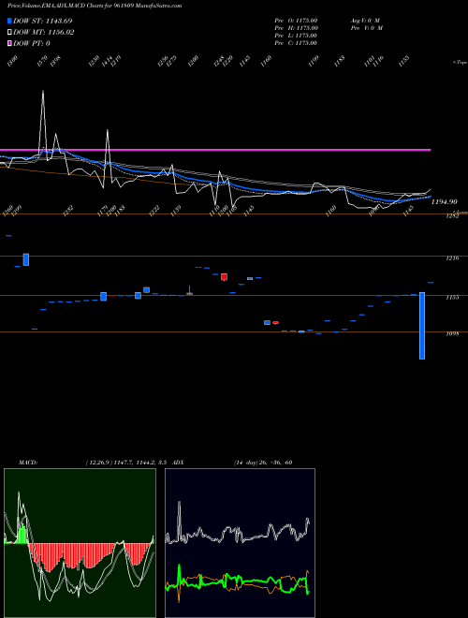Click the MACD histogram panel

[x=80, y=543]
